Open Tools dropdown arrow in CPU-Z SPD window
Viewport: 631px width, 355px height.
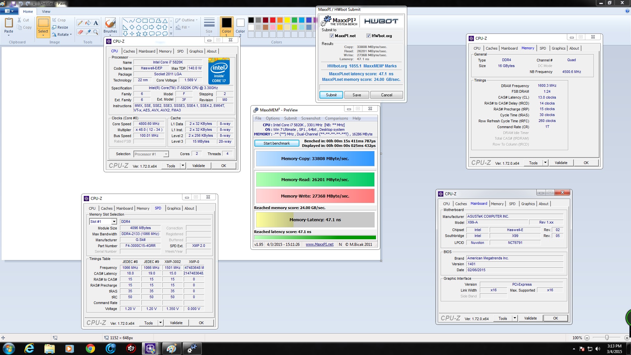(x=160, y=323)
